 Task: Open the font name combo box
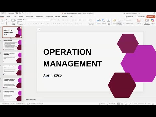(36, 20)
